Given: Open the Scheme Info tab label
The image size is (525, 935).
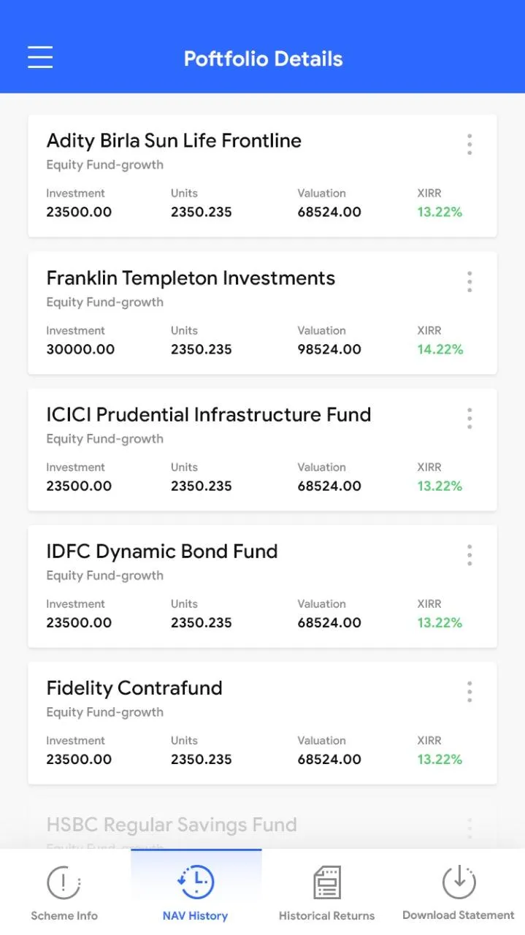Looking at the screenshot, I should [x=64, y=916].
